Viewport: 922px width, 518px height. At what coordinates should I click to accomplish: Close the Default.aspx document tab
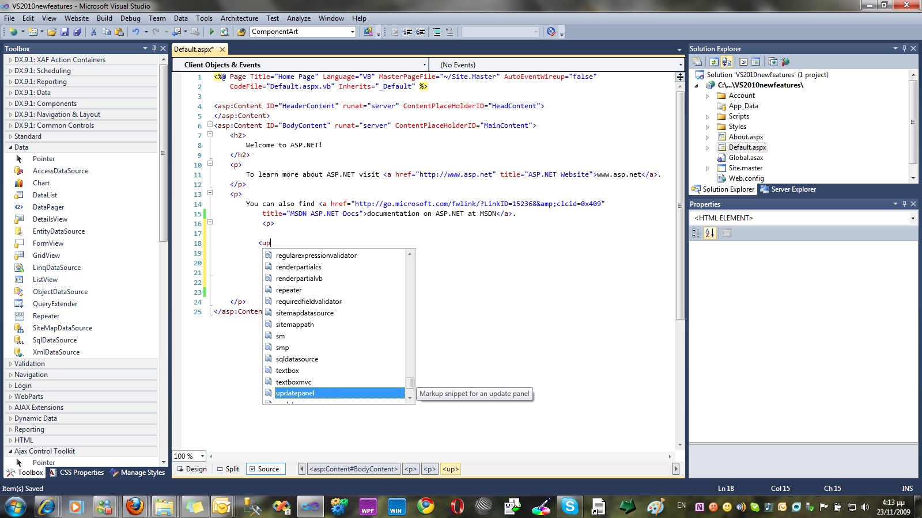pos(222,49)
